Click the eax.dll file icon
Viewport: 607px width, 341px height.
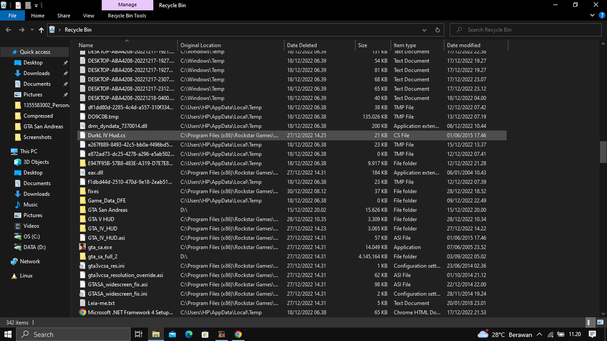[x=83, y=173]
